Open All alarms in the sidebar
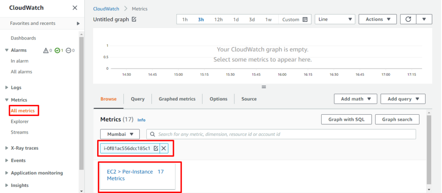Viewport: 442px width, 193px height. (x=22, y=71)
